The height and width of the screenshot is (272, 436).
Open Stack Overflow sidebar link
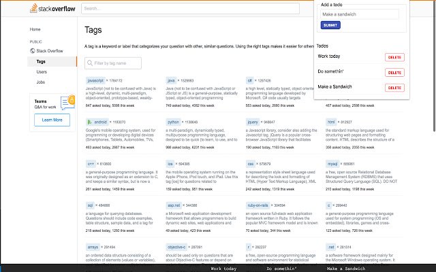click(x=50, y=51)
